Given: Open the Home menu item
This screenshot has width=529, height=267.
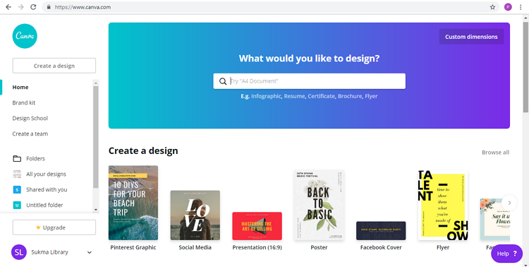Looking at the screenshot, I should click(x=20, y=87).
